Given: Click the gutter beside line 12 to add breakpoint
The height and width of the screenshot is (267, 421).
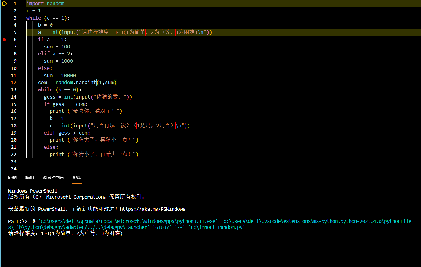Looking at the screenshot, I should (4, 82).
